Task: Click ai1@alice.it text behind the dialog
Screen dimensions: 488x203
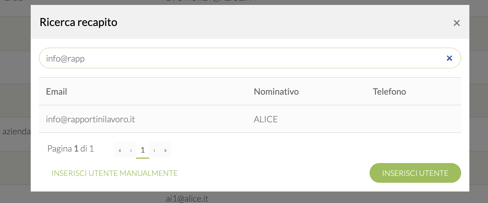Action: 187,199
